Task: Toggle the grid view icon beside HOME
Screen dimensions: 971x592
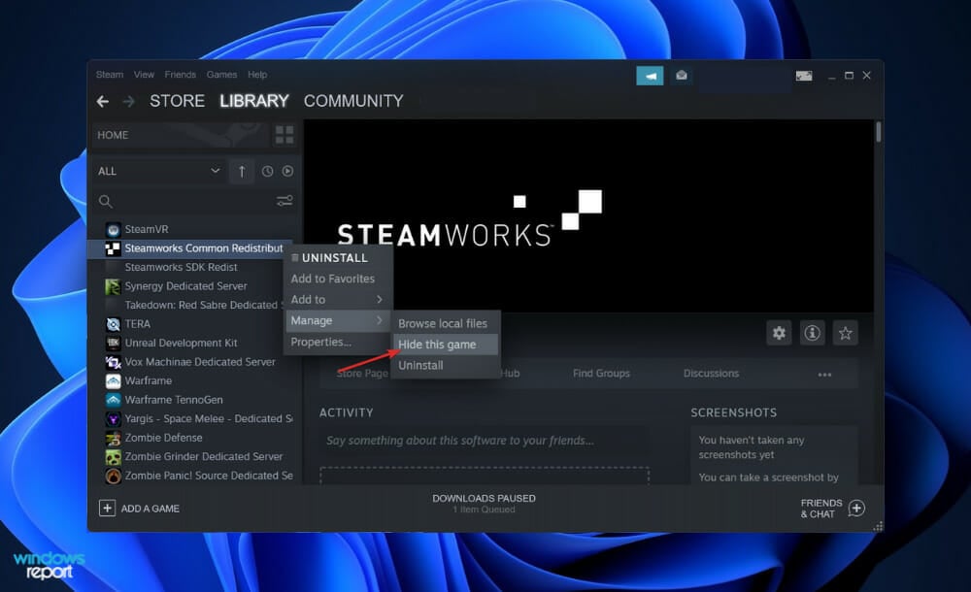Action: click(x=285, y=135)
